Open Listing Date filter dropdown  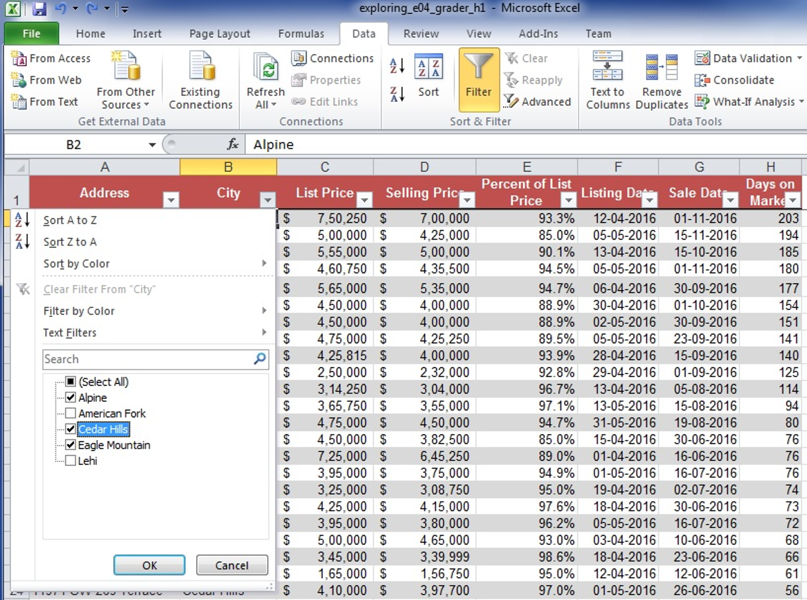pos(650,200)
